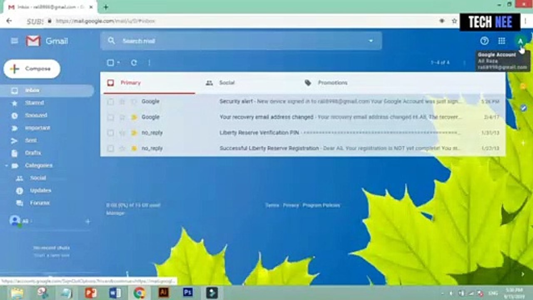The width and height of the screenshot is (533, 300).
Task: Star the Your recovery email address changed message
Action: coord(122,117)
